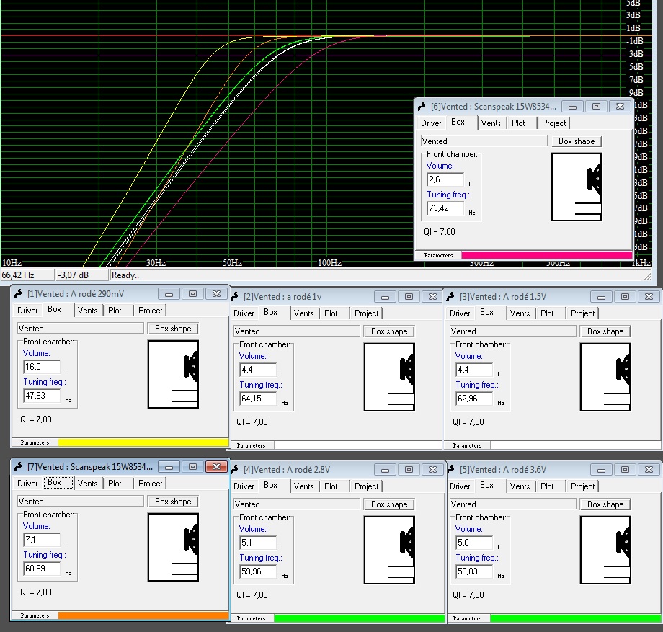Viewport: 663px width, 632px height.
Task: Click the Tuning freq field showing 47,83
Action: point(42,396)
